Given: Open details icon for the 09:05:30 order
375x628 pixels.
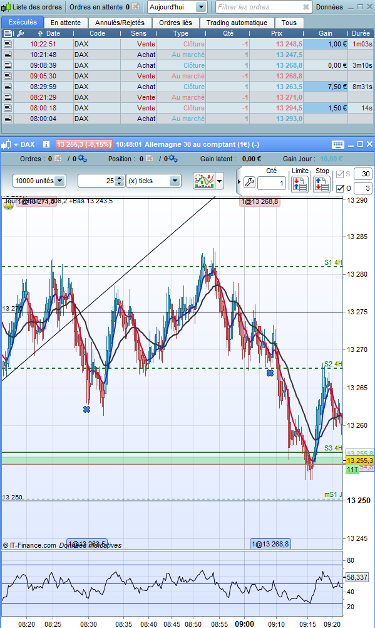Looking at the screenshot, I should tap(8, 76).
